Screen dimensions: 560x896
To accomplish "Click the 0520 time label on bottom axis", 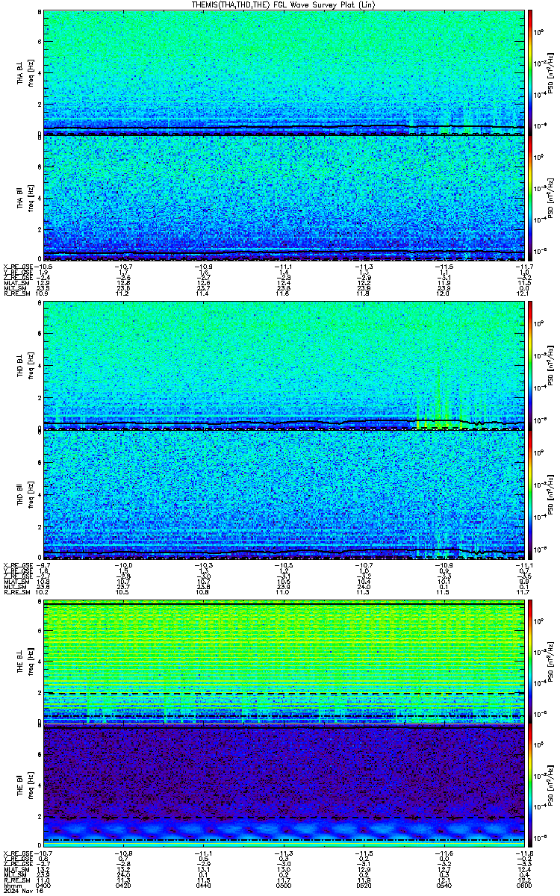I will [364, 885].
